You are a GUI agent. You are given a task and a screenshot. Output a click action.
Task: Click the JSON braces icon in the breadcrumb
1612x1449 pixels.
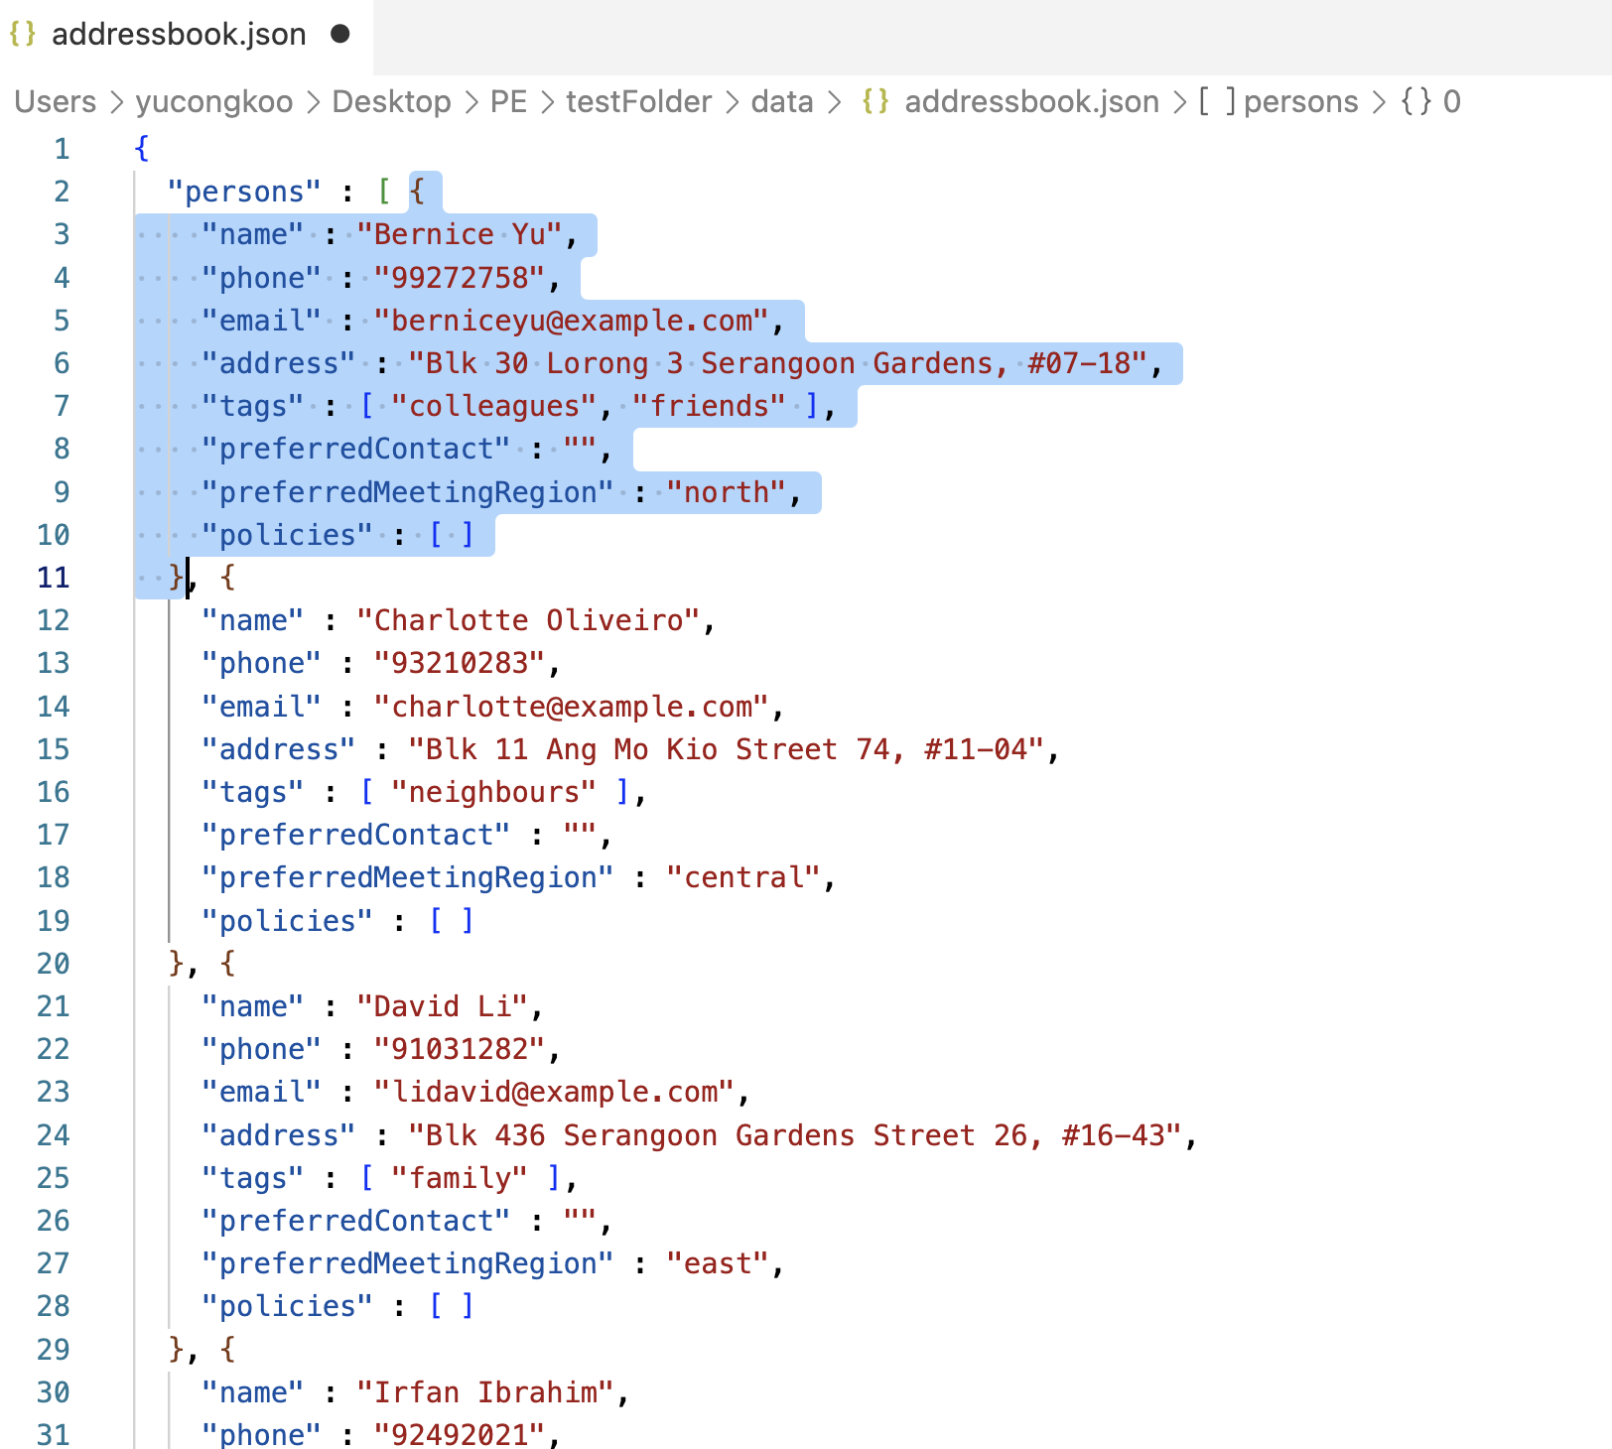click(875, 102)
